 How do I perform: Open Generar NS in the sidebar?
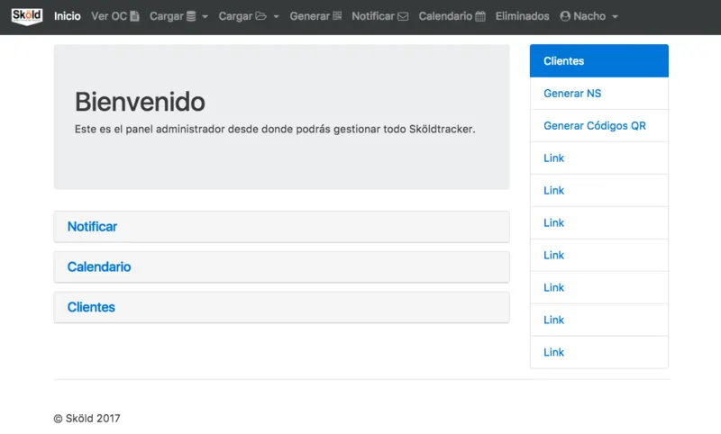point(599,94)
